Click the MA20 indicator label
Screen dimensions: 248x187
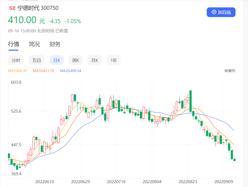pos(71,71)
